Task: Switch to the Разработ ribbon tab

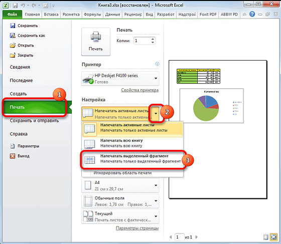Action: click(x=166, y=15)
